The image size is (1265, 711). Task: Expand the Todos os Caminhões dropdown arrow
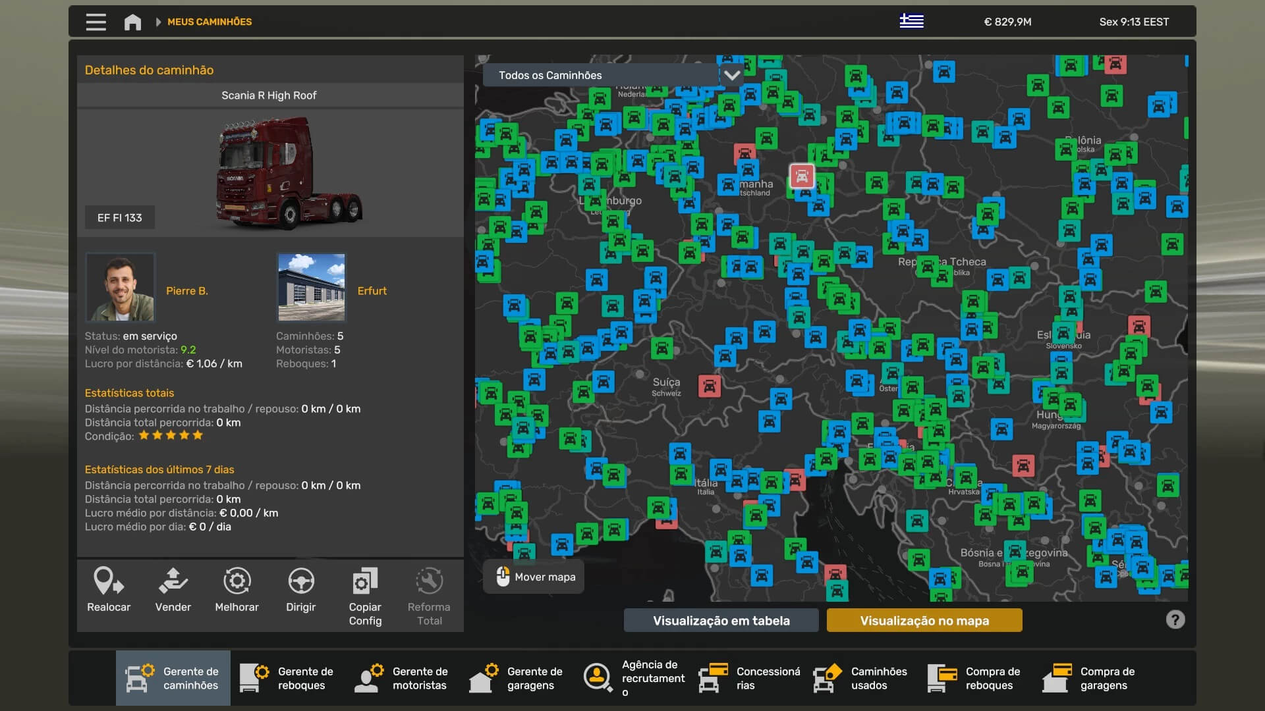pos(731,75)
